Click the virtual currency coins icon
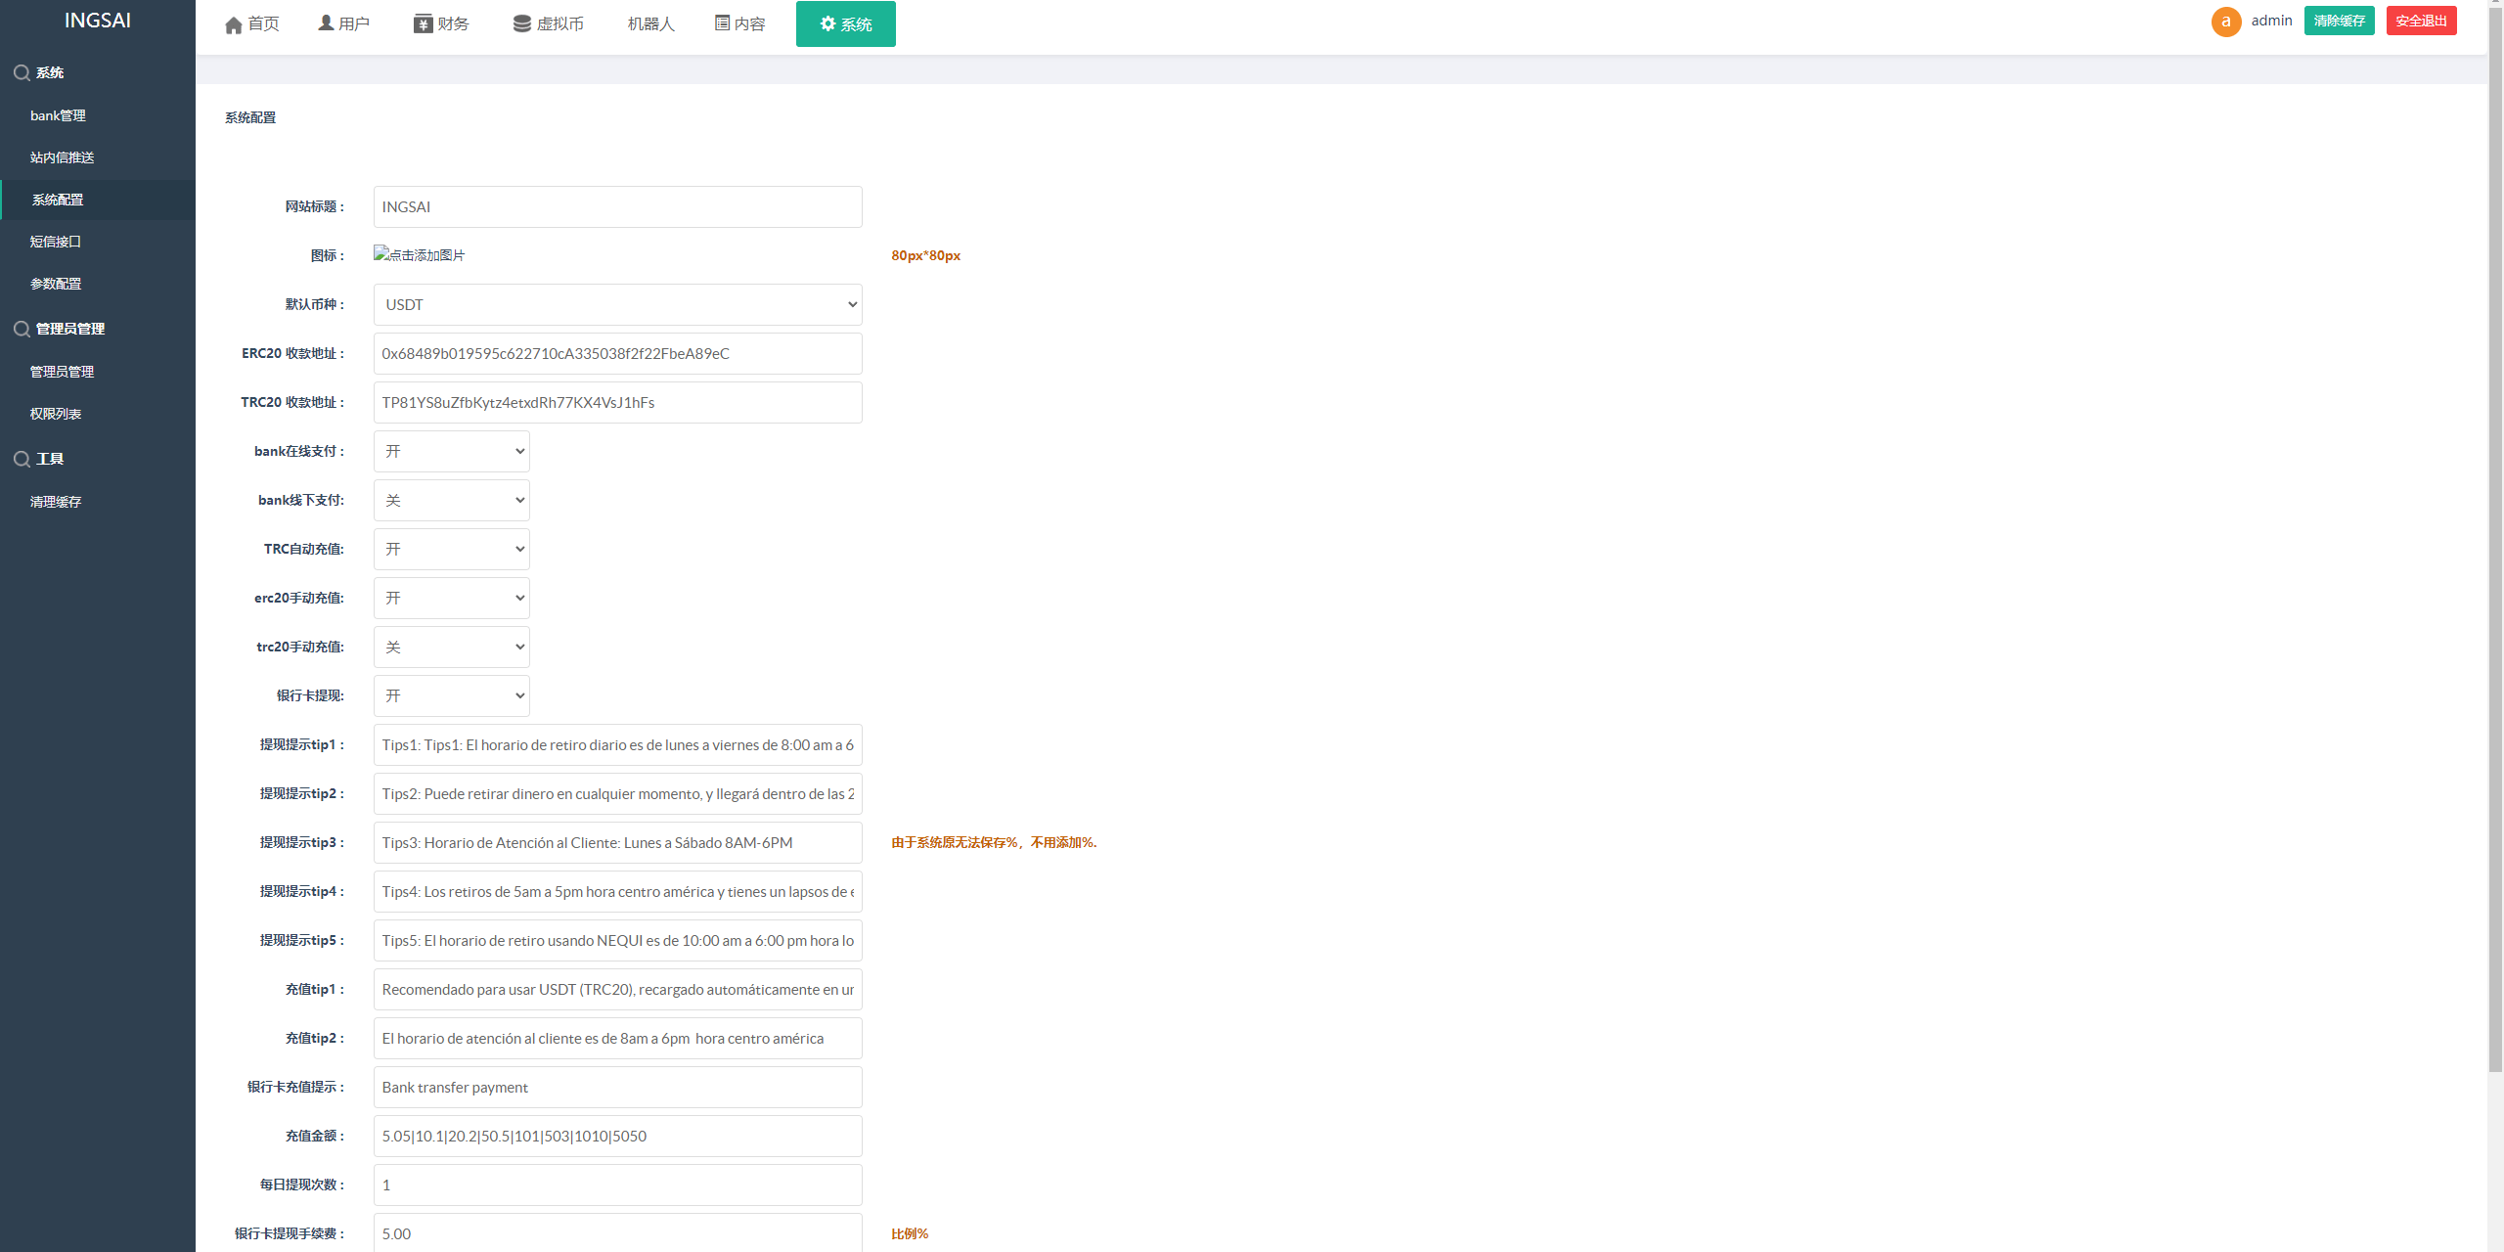 (522, 23)
